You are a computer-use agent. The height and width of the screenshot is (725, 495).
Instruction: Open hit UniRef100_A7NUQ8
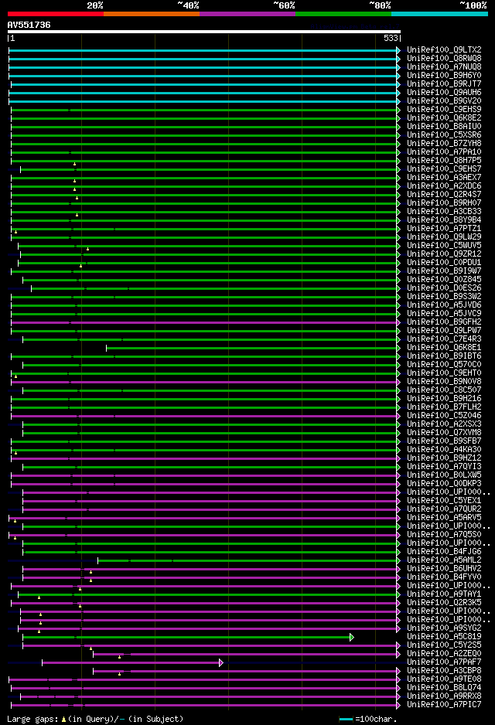tap(444, 67)
